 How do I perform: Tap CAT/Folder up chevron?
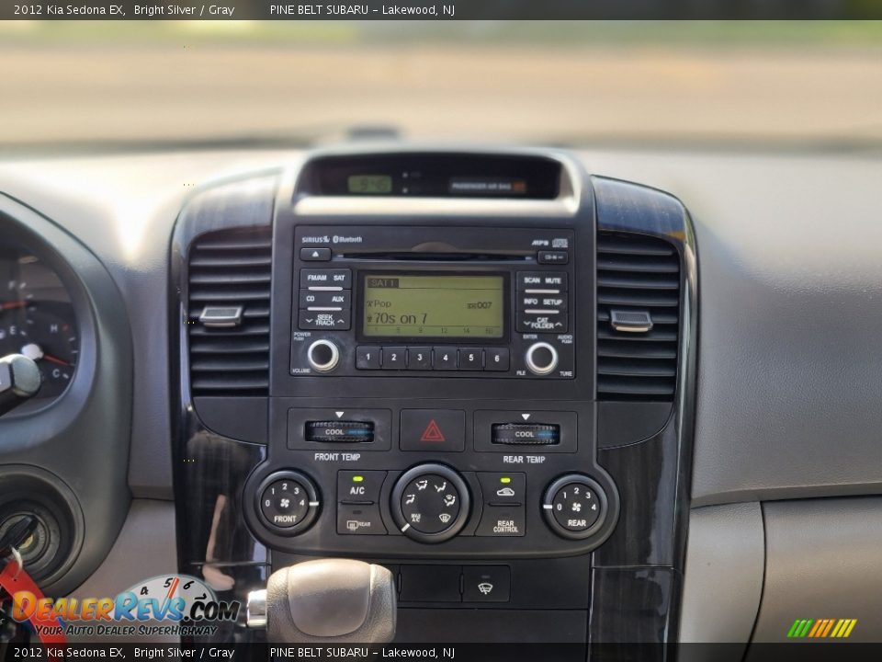(559, 325)
